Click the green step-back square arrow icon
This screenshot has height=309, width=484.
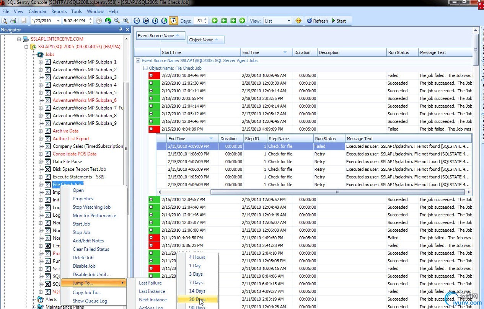tap(224, 21)
